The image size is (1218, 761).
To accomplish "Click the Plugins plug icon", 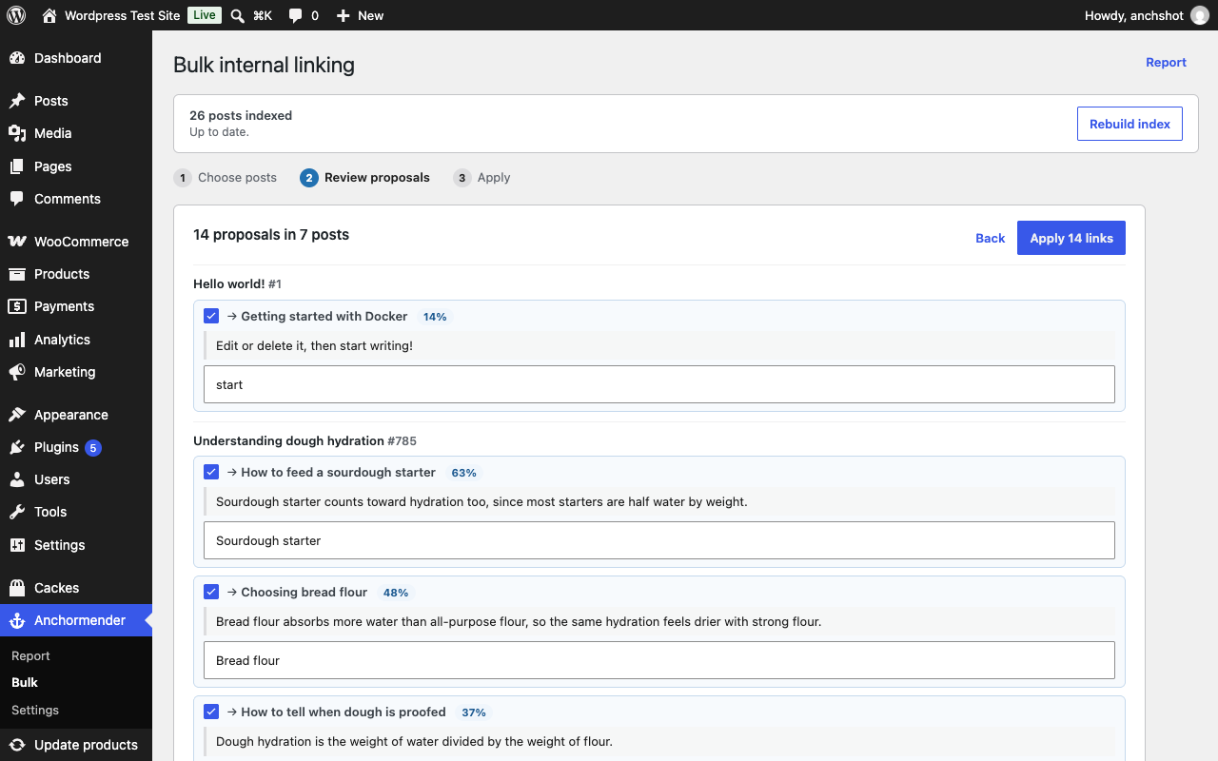I will (17, 447).
